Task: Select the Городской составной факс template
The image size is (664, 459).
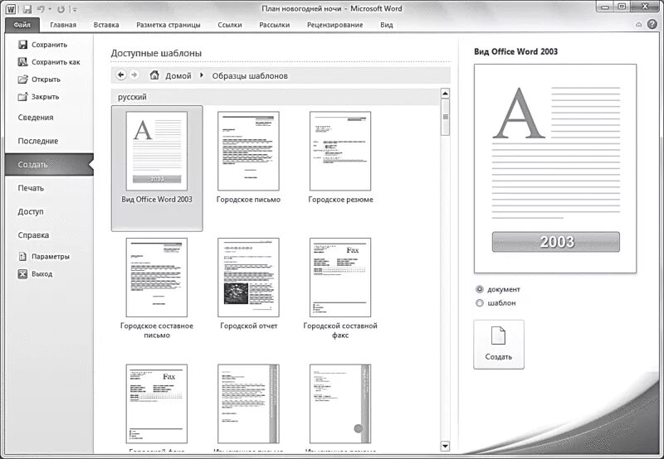Action: (340, 288)
